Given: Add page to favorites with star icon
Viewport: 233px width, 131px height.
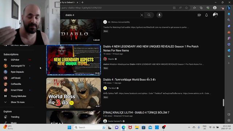Looking at the screenshot, I should pyautogui.click(x=186, y=8).
